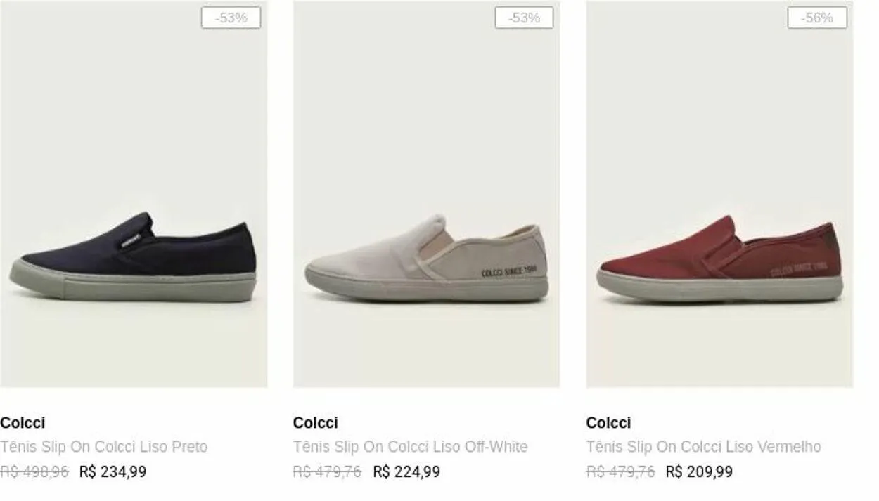Click the crossed-out R$ 479,76 under Off-White
The height and width of the screenshot is (501, 879).
pyautogui.click(x=327, y=472)
